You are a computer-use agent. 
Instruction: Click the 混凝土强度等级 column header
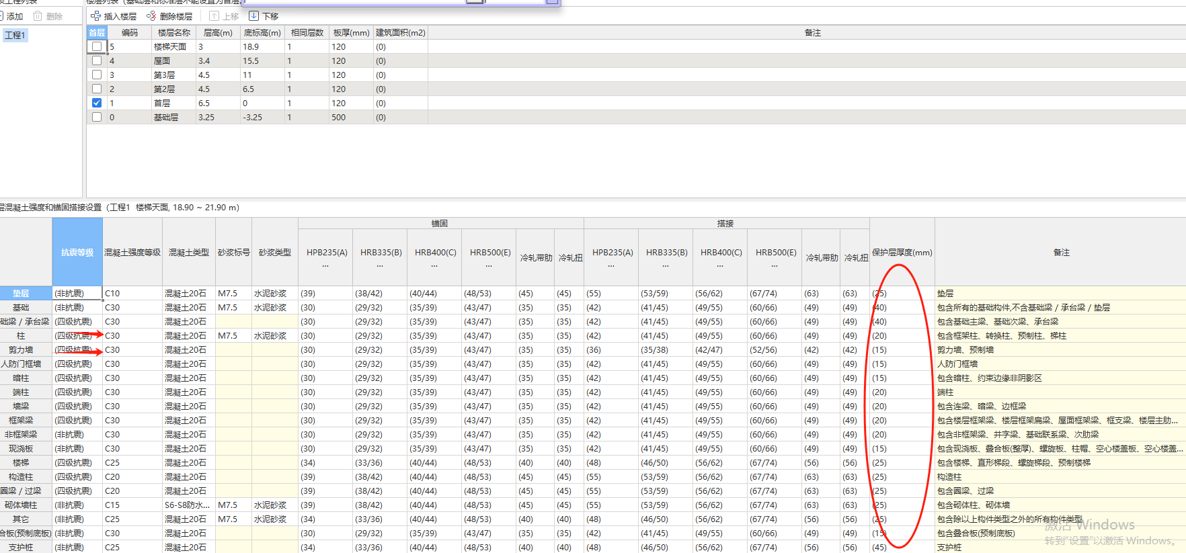(132, 252)
